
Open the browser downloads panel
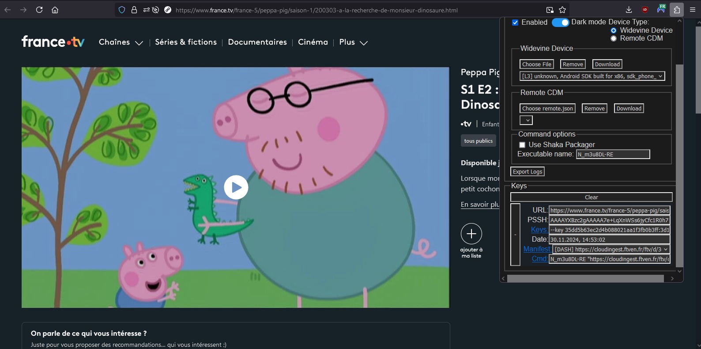[629, 10]
